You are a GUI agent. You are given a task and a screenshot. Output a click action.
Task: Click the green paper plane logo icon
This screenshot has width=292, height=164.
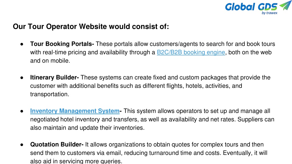tap(285, 5)
